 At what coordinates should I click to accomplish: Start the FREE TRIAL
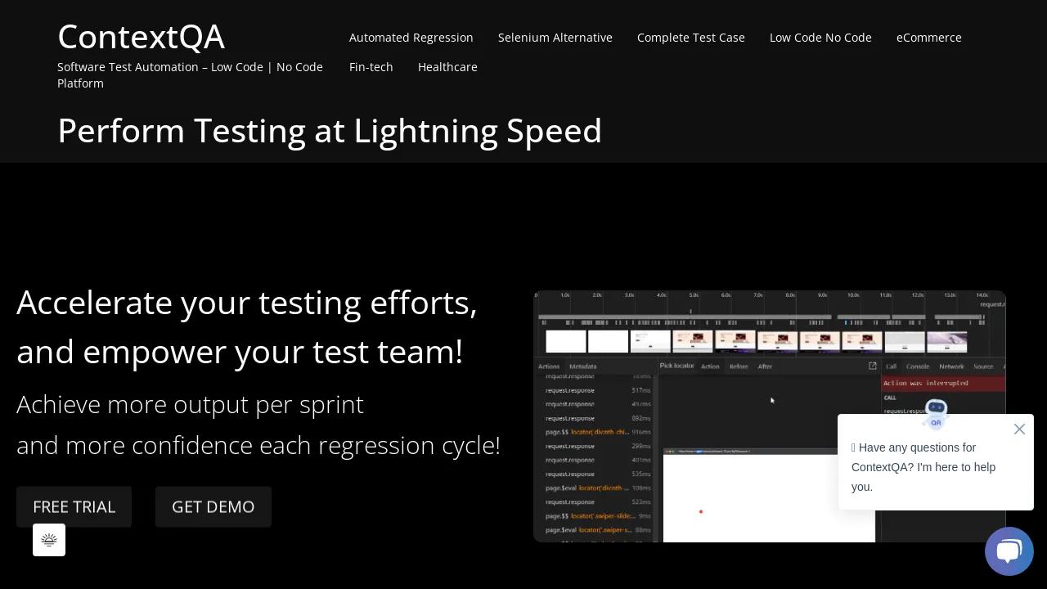click(x=74, y=507)
